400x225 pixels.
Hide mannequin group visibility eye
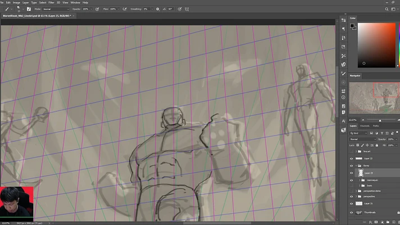tap(351, 181)
